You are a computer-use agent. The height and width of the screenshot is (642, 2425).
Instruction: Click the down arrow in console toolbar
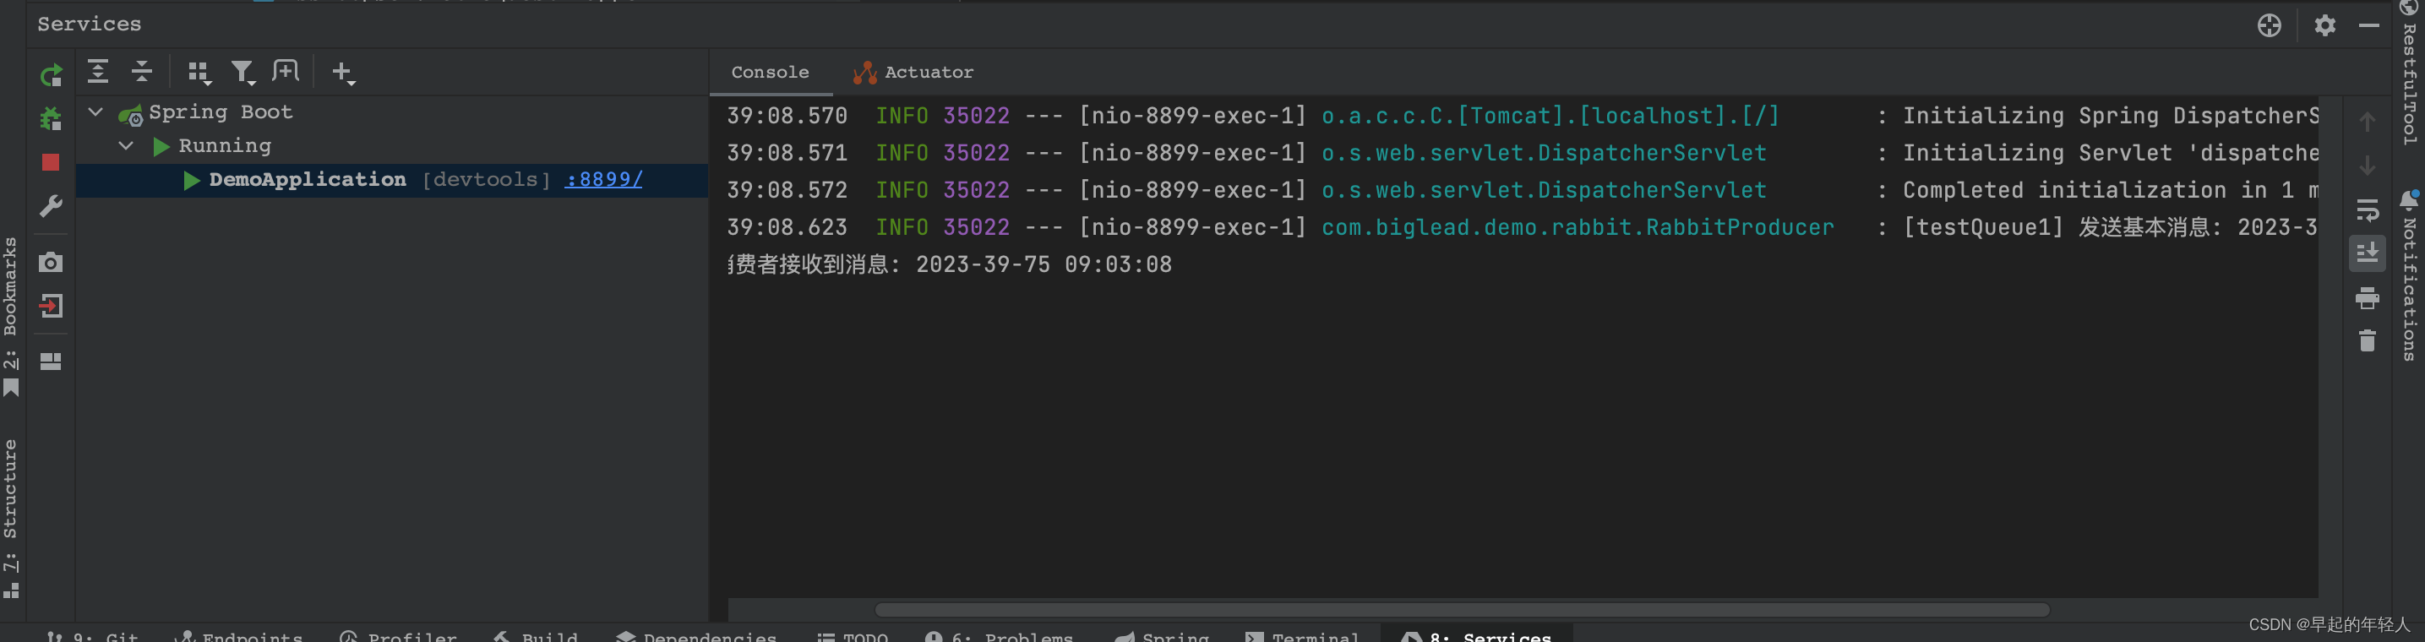point(2367,166)
